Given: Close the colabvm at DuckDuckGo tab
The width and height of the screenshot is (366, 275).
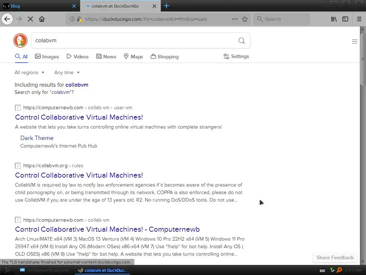Looking at the screenshot, I should (154, 6).
